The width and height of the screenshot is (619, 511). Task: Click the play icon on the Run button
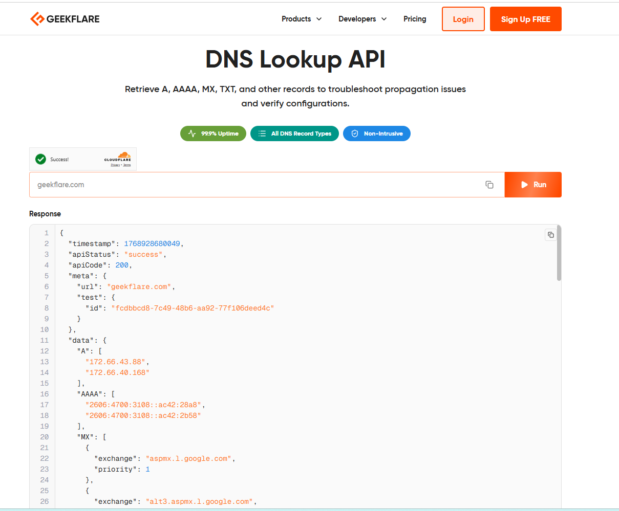pyautogui.click(x=525, y=185)
